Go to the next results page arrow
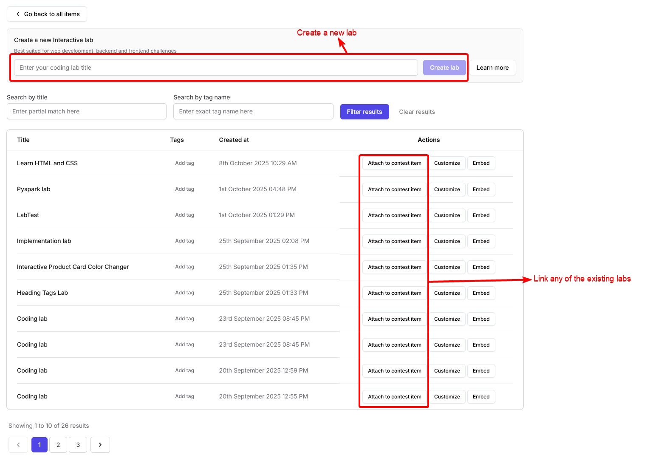 (100, 445)
